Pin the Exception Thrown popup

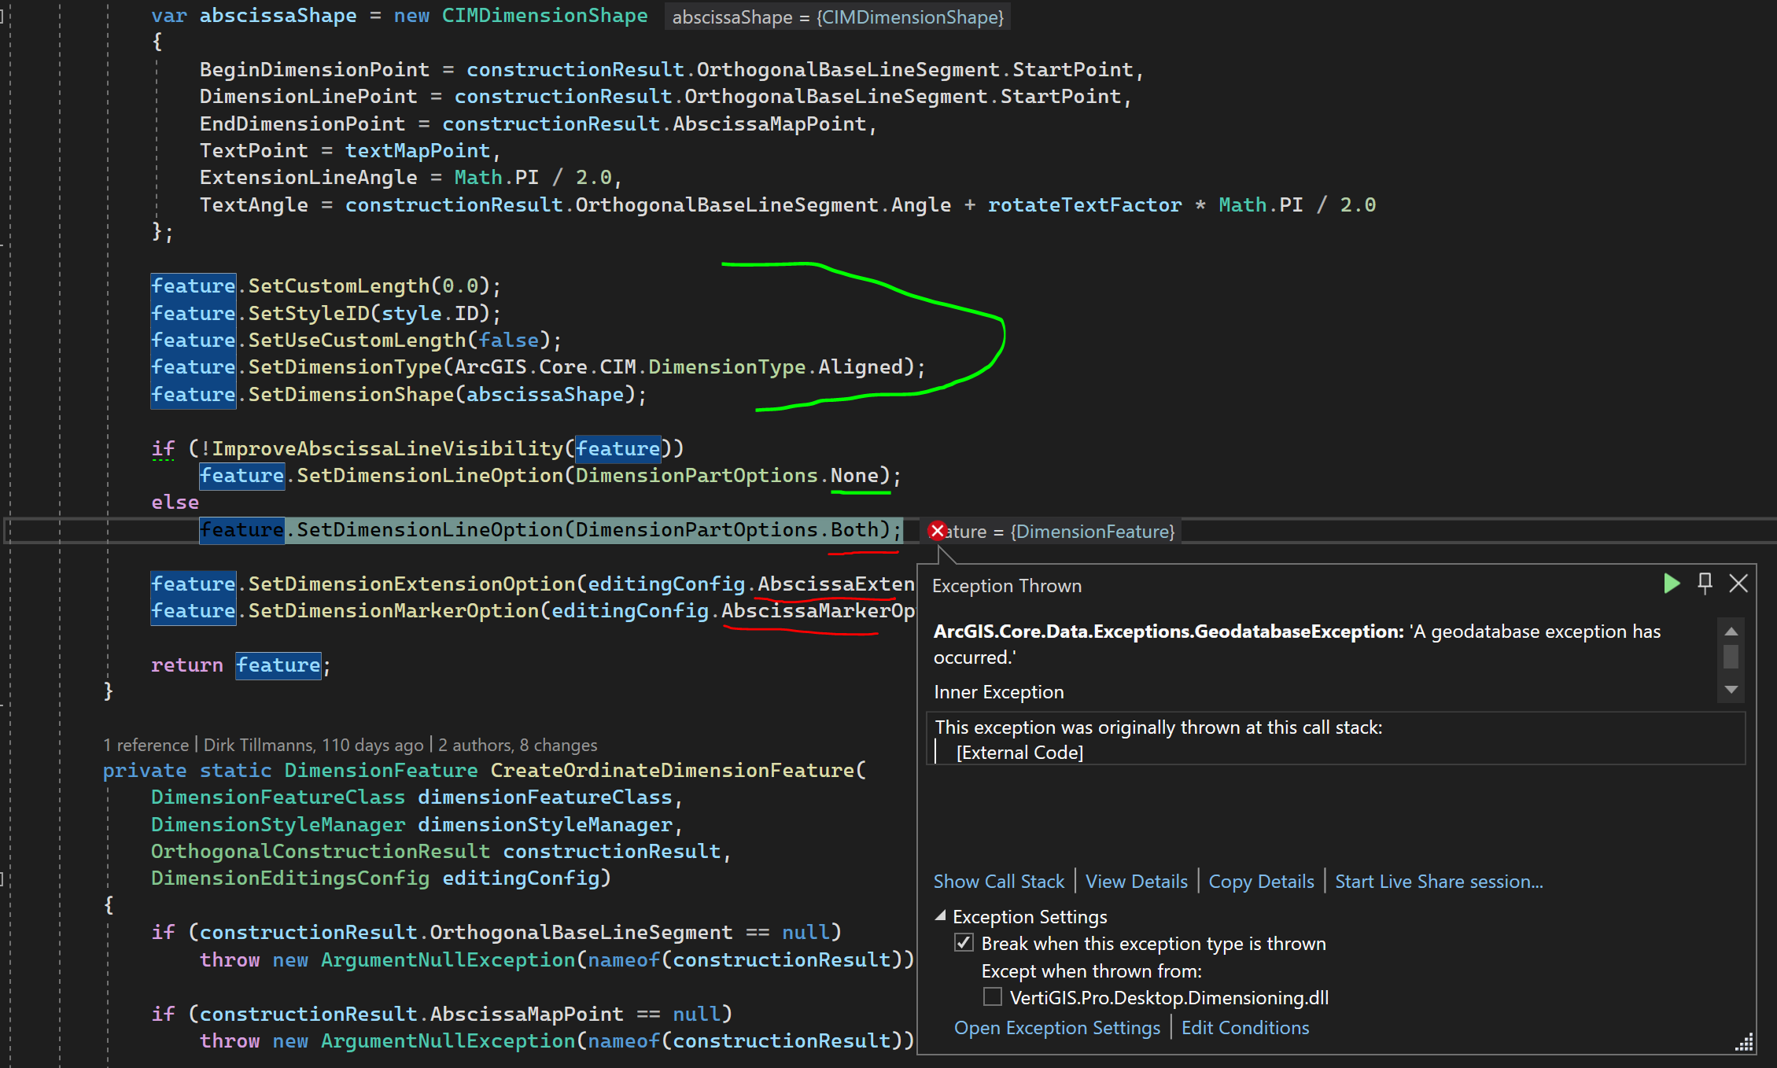(x=1705, y=584)
